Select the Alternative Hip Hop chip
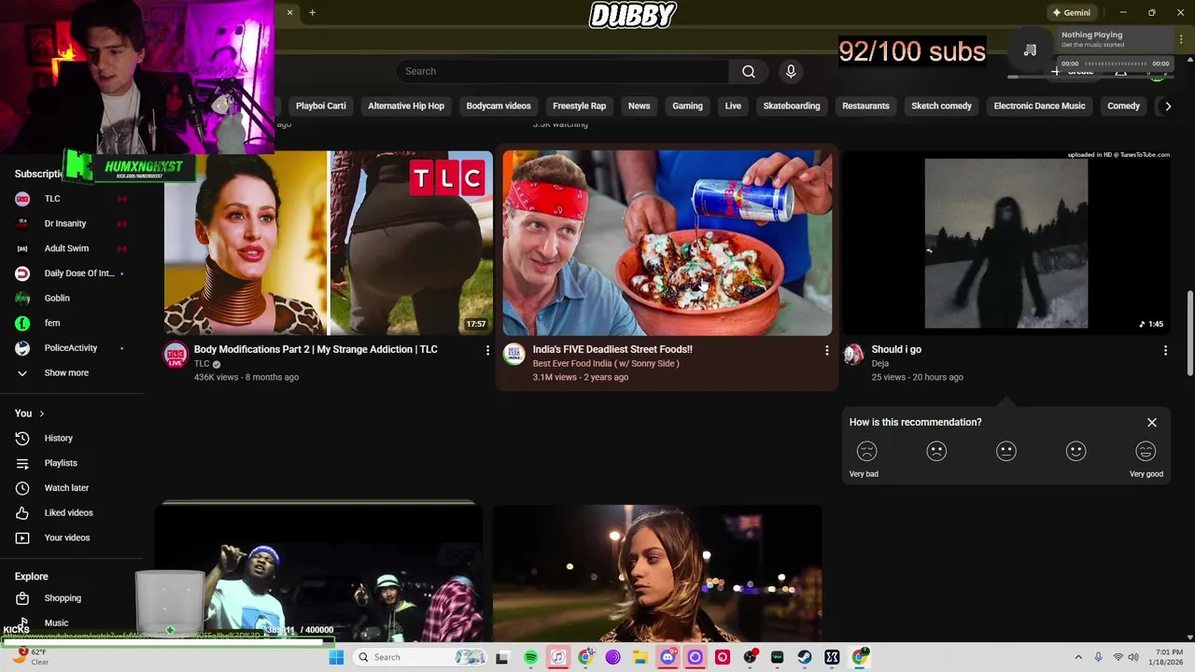Image resolution: width=1195 pixels, height=672 pixels. click(x=406, y=105)
